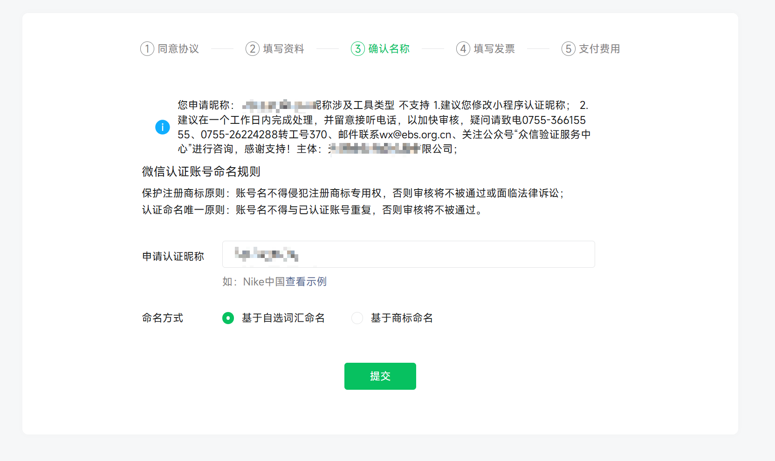The height and width of the screenshot is (461, 775).
Task: Click the 基于商标命名 option label
Action: pyautogui.click(x=402, y=318)
